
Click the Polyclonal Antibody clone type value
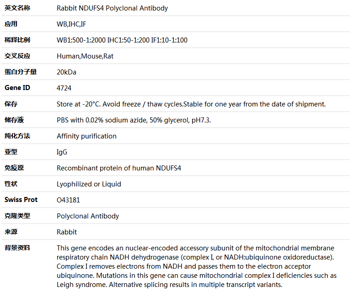coord(88,216)
